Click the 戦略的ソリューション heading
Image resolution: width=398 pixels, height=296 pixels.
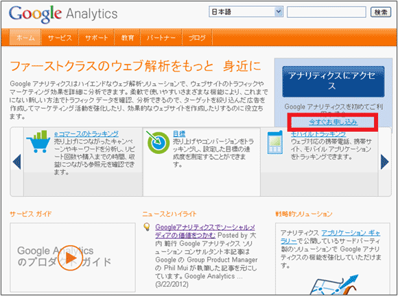pyautogui.click(x=304, y=214)
